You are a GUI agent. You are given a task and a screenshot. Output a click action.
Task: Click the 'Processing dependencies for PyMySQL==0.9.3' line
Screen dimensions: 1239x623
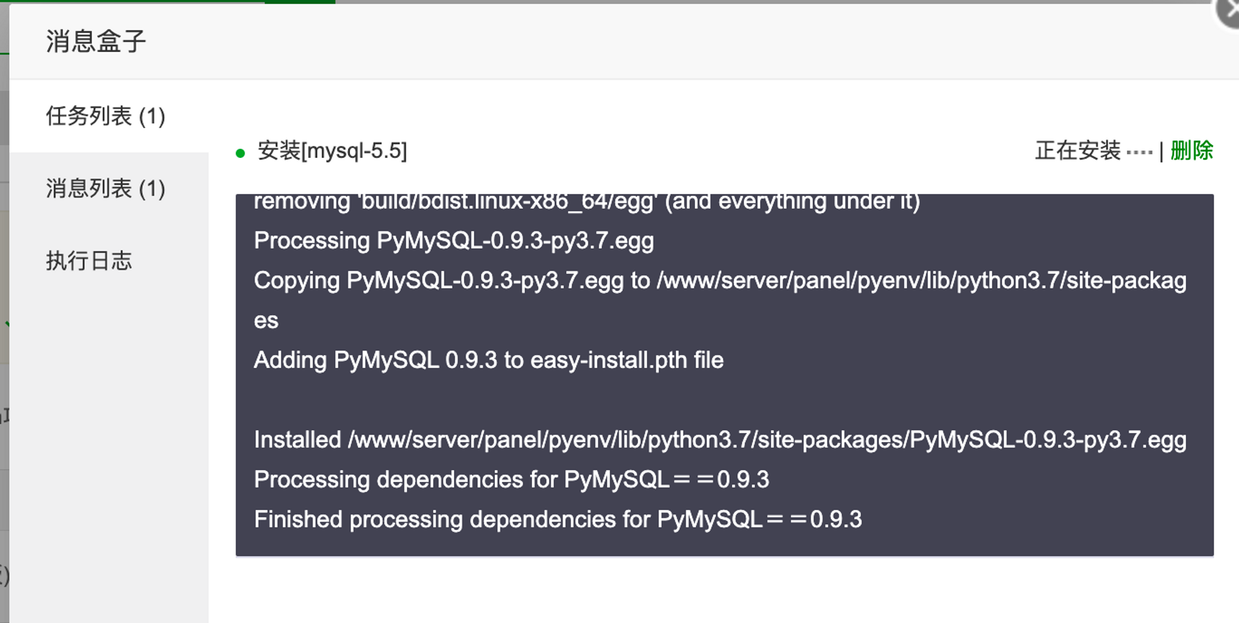511,480
